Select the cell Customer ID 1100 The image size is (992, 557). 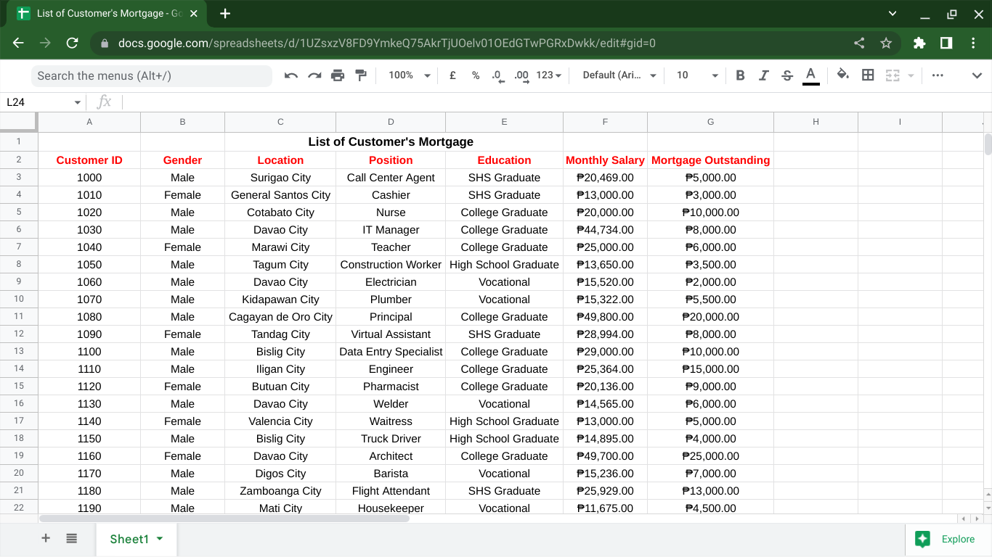click(89, 352)
